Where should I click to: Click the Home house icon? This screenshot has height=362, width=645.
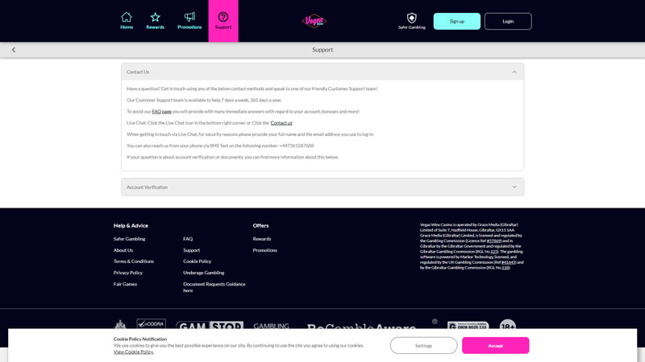tap(127, 17)
